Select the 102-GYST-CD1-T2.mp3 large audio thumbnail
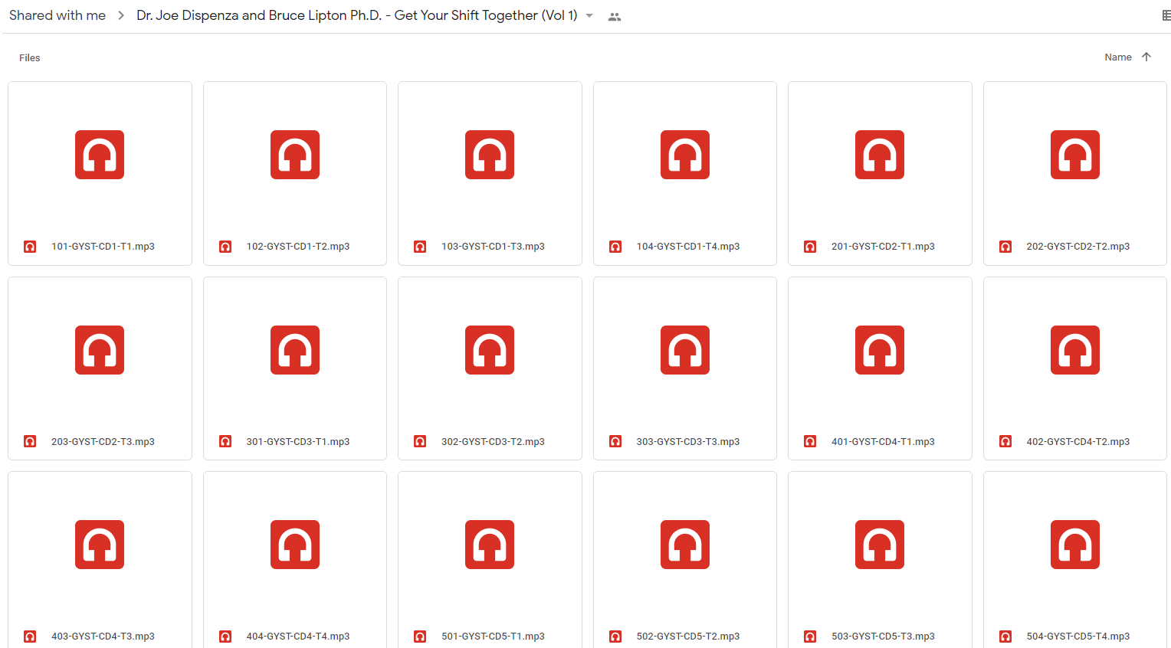 click(295, 155)
